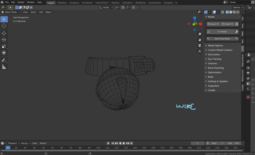Open the Output properties tab icon
255x155 pixels.
248,73
